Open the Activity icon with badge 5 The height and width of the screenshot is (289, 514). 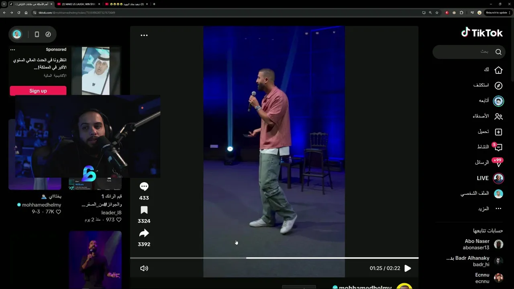click(x=498, y=147)
